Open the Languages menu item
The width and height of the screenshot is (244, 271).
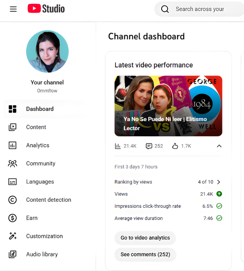click(x=40, y=182)
